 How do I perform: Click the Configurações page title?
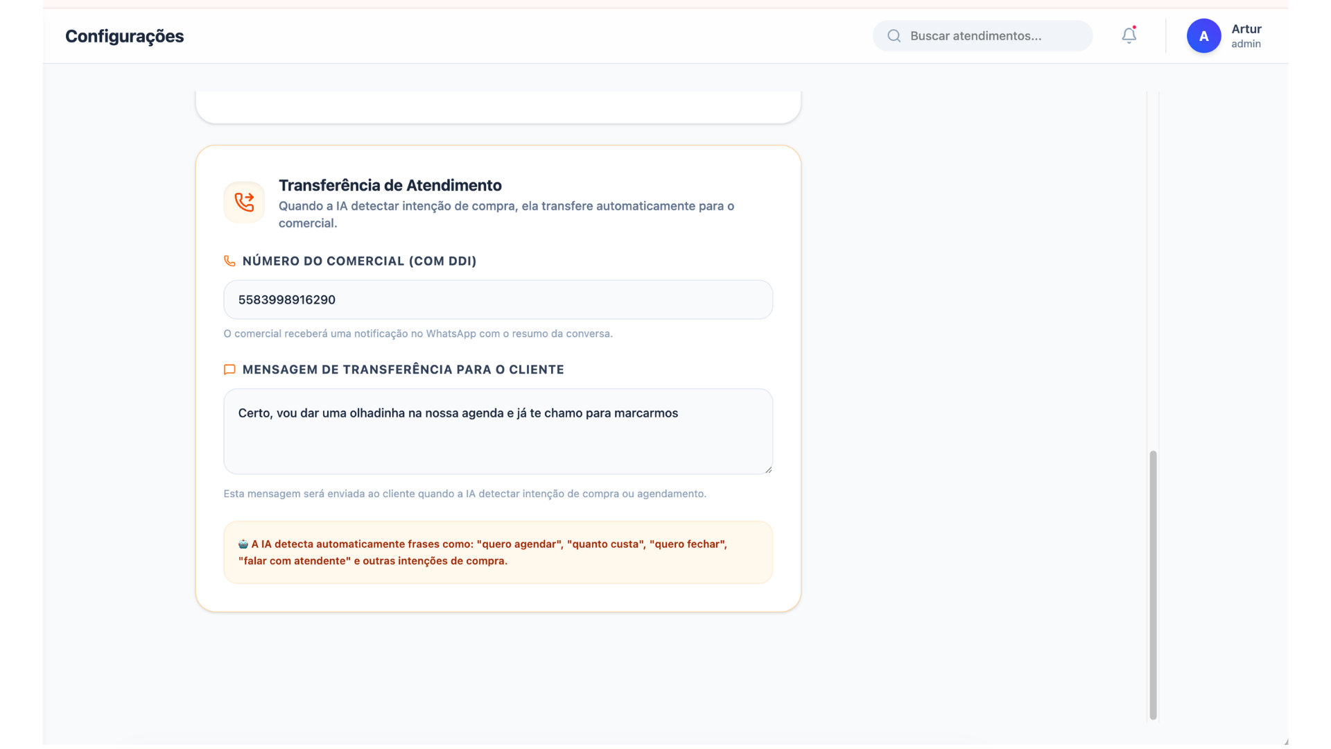pyautogui.click(x=125, y=36)
